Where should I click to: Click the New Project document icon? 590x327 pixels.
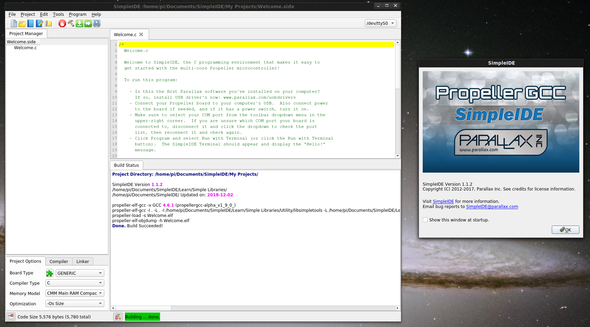[13, 23]
